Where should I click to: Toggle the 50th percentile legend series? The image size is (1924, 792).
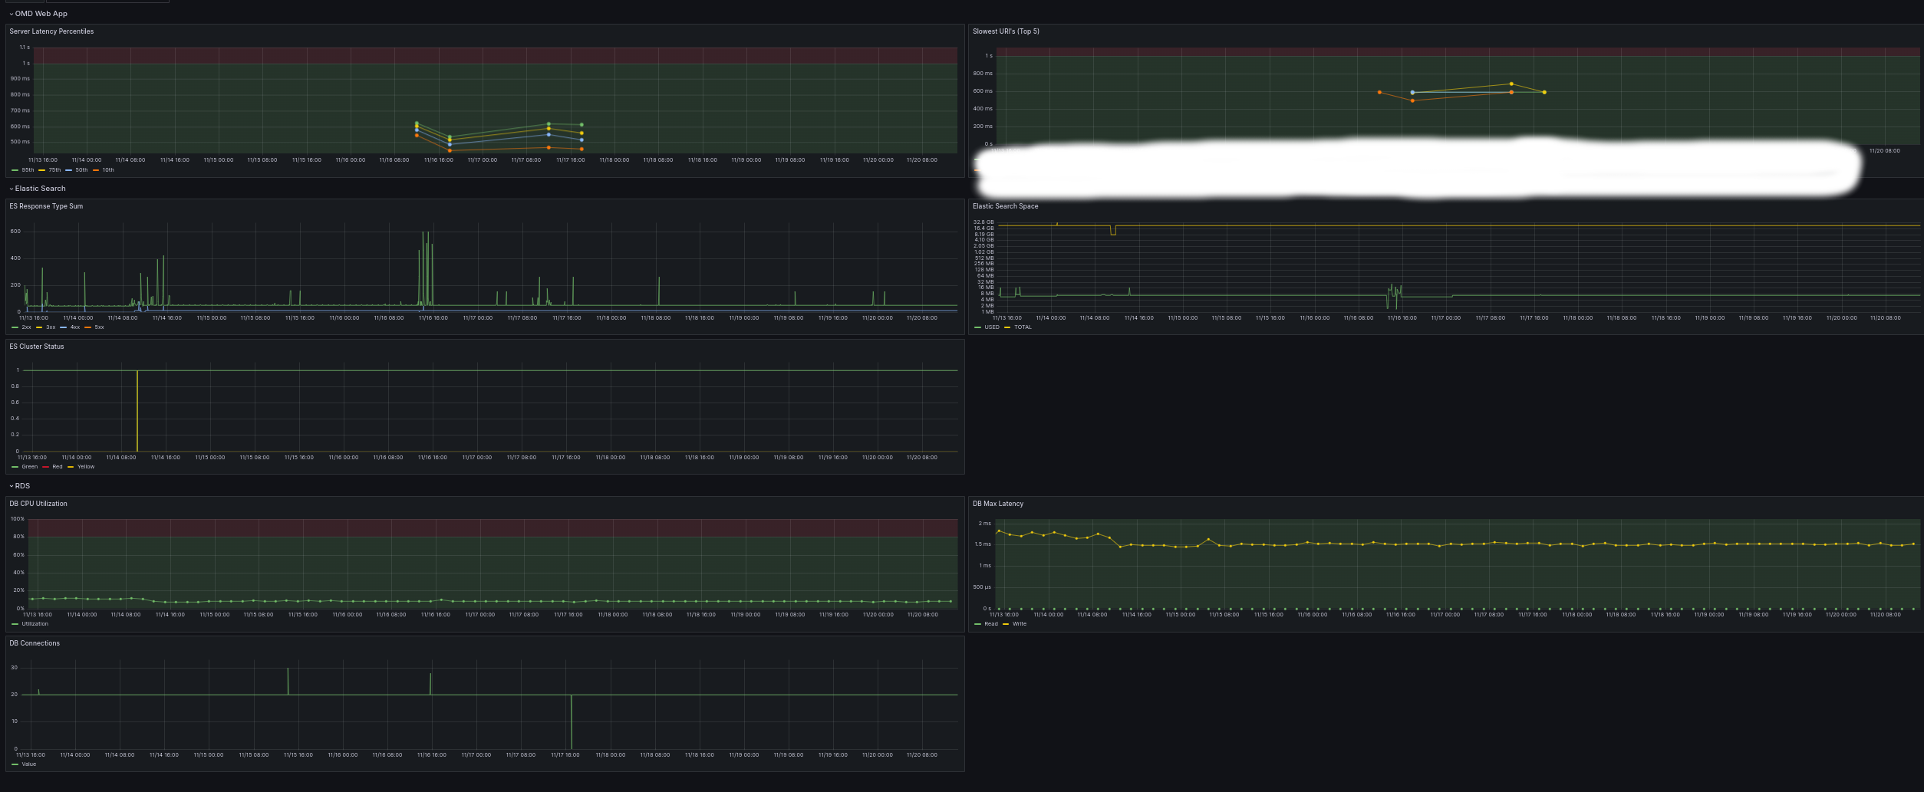(81, 170)
